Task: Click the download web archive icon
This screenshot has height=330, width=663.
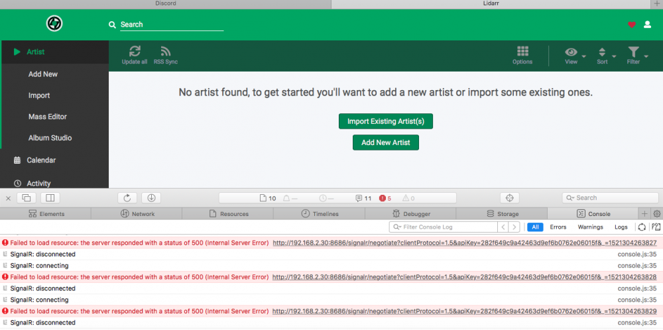Action: click(151, 197)
